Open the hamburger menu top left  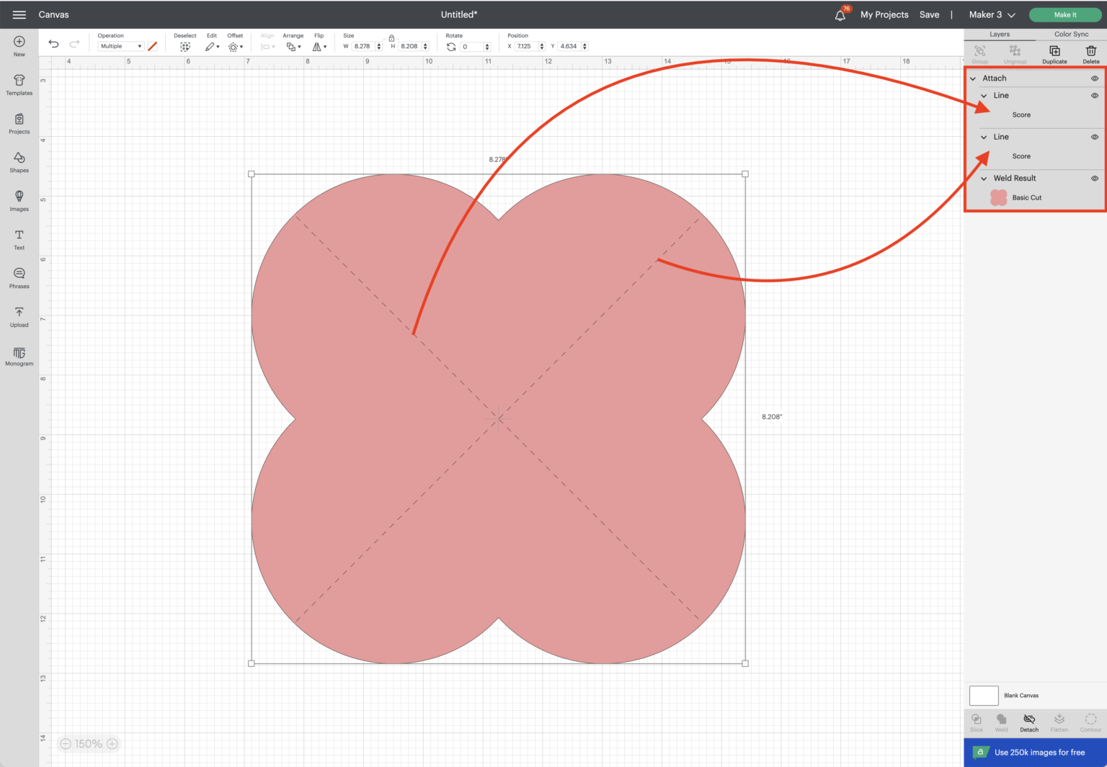click(19, 14)
